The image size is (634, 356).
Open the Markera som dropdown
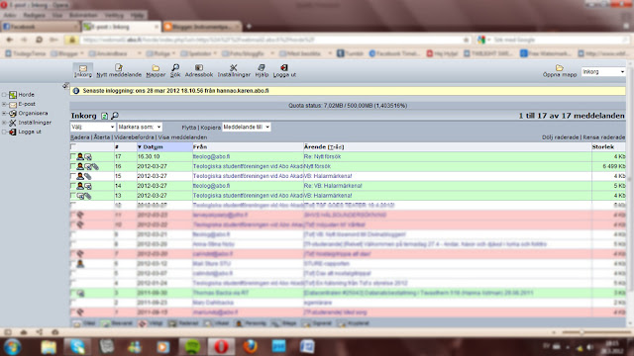point(140,127)
